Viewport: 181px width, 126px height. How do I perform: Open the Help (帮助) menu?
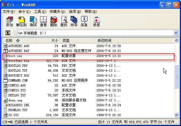point(91,12)
